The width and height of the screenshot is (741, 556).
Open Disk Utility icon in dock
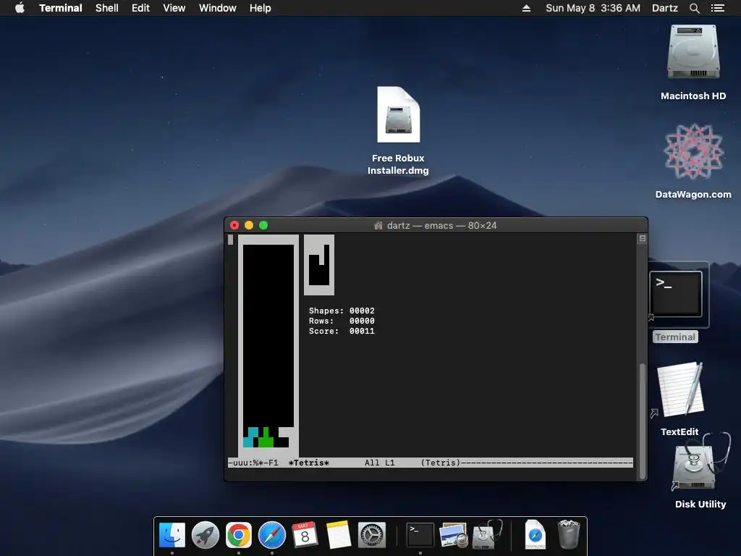(487, 535)
